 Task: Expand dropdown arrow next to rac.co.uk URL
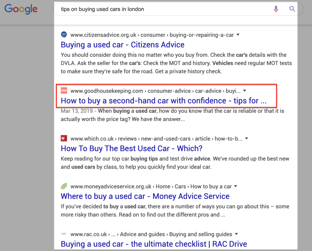click(x=236, y=234)
